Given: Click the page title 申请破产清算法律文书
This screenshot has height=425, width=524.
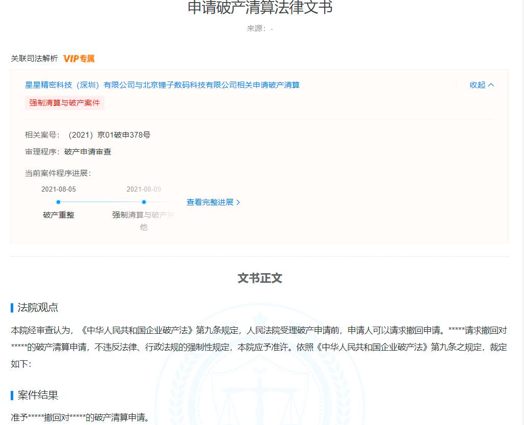Looking at the screenshot, I should point(260,8).
